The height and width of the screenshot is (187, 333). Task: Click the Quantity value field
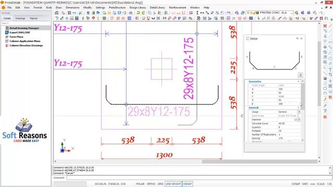pyautogui.click(x=289, y=127)
